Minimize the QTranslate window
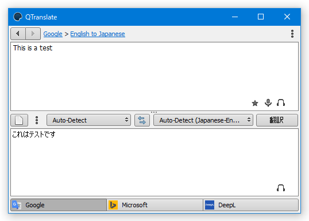The image size is (309, 221). pos(235,17)
